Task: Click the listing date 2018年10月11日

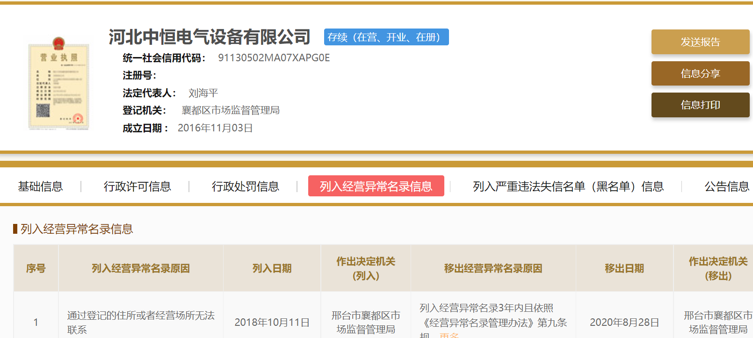Action: tap(272, 323)
